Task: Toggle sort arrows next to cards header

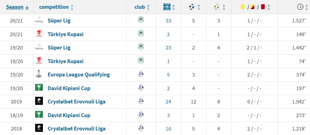Action: (x=269, y=7)
